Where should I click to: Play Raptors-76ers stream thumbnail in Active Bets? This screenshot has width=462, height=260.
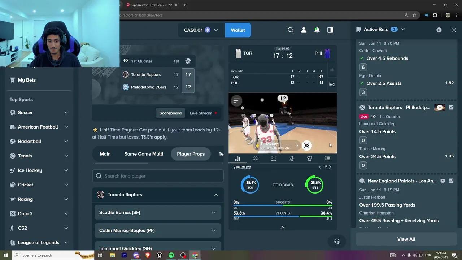coord(440,107)
